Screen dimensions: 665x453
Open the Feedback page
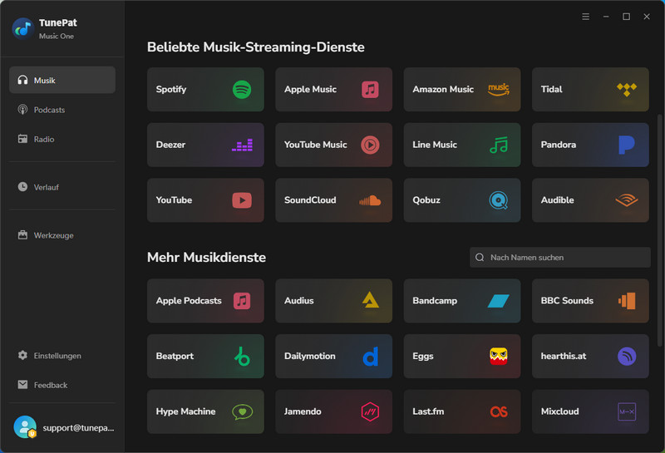click(x=62, y=385)
